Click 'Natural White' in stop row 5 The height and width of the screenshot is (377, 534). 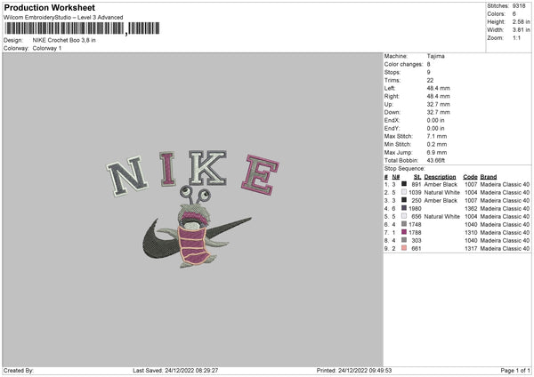pos(442,216)
